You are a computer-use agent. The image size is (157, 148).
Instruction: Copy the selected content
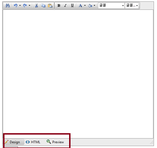[43, 6]
